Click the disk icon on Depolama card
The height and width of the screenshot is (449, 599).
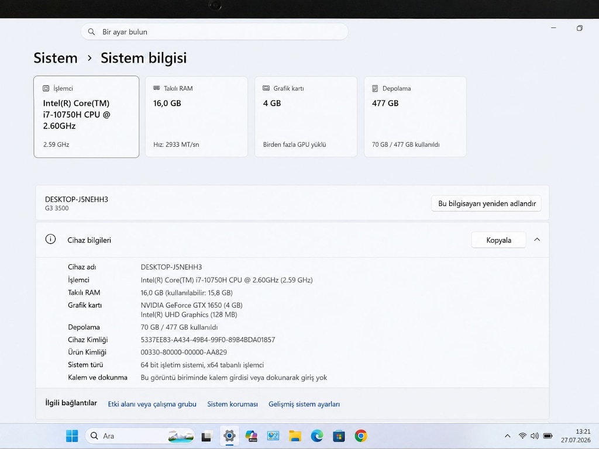[375, 88]
